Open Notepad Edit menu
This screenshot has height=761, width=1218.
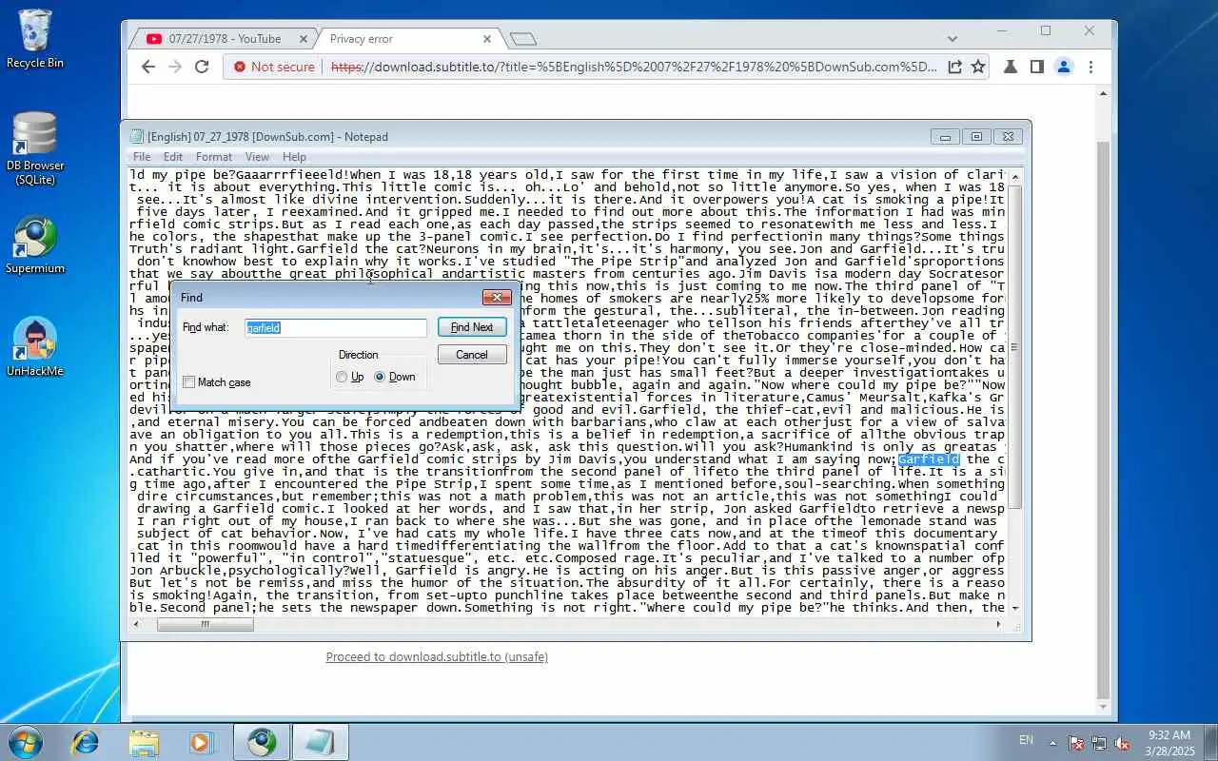(x=173, y=157)
